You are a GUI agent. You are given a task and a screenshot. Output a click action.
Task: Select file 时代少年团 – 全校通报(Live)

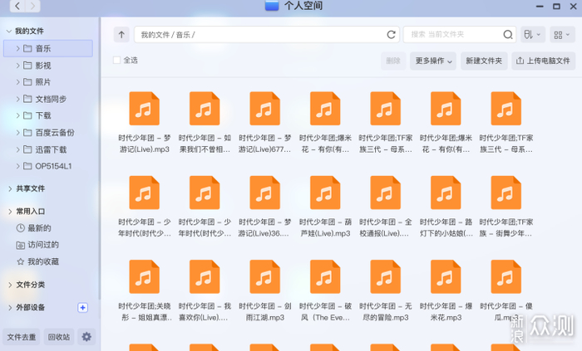385,207
